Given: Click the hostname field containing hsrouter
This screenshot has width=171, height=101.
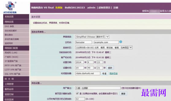Looking at the screenshot, I should pyautogui.click(x=84, y=42).
